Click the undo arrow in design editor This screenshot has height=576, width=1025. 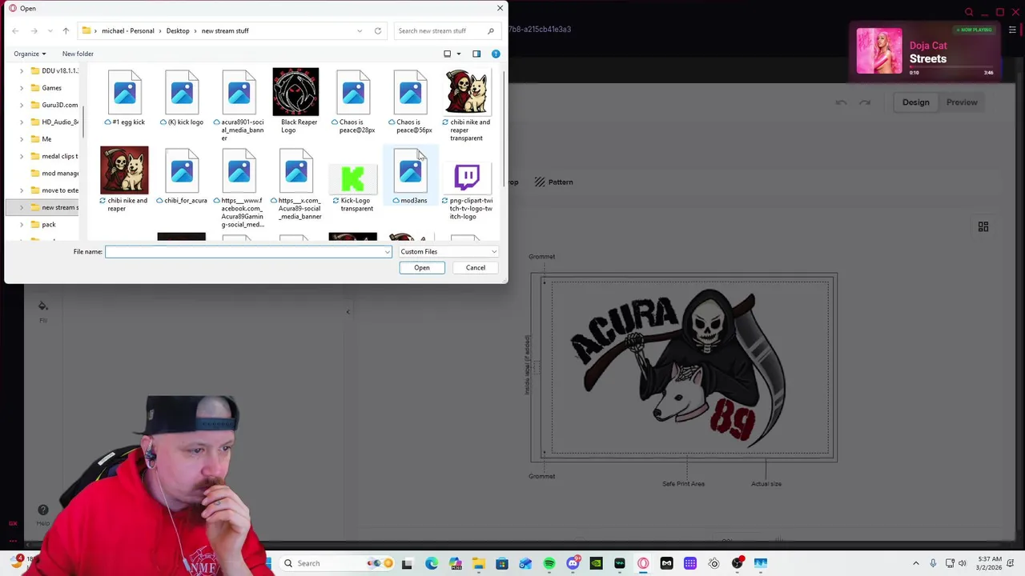841,102
